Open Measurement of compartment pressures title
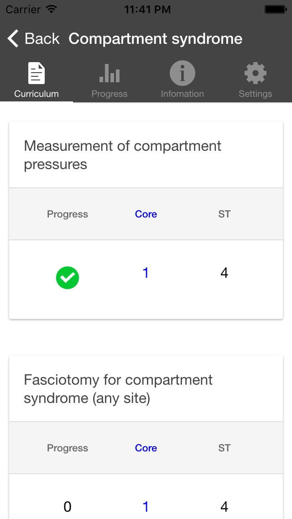This screenshot has width=292, height=519. tap(122, 155)
